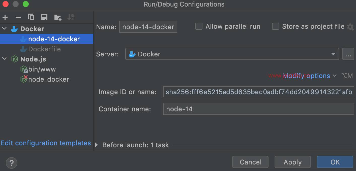Select the Node.js group label
356x171 pixels.
(33, 59)
